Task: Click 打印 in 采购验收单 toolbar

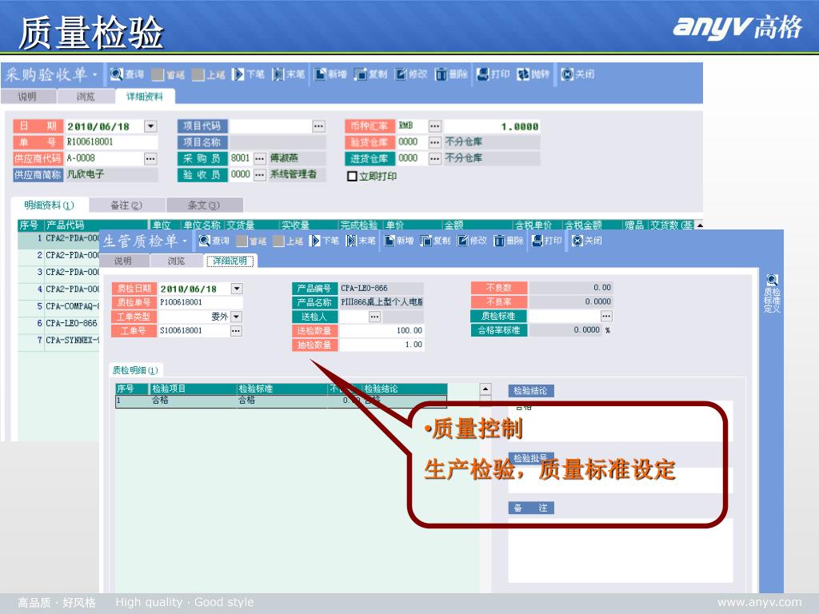Action: tap(493, 74)
